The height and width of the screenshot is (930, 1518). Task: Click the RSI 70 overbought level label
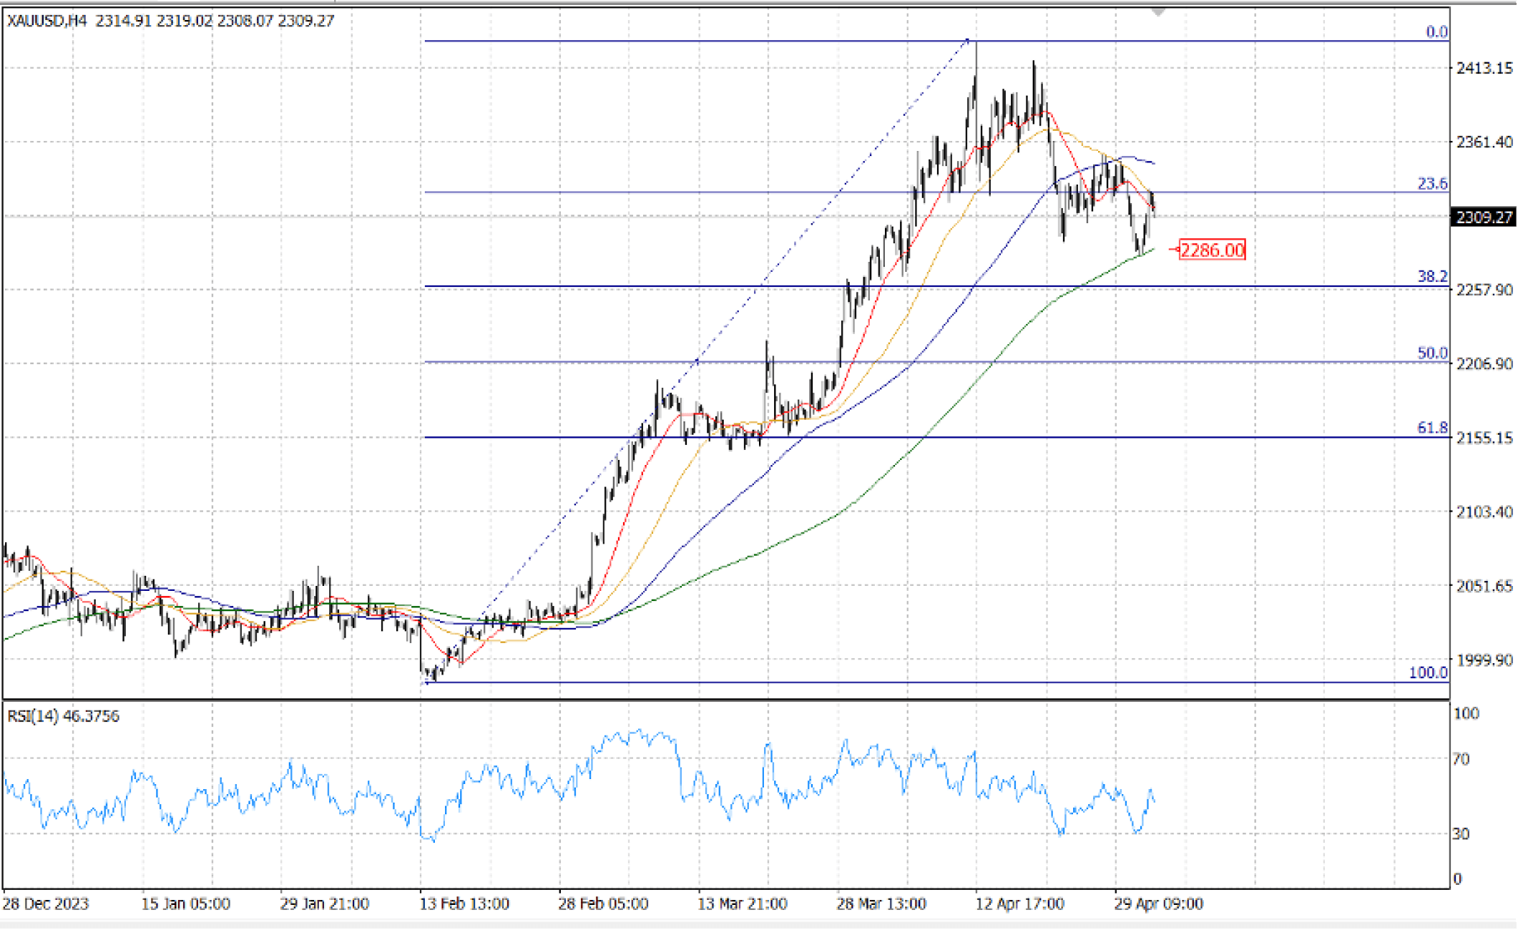(1461, 759)
